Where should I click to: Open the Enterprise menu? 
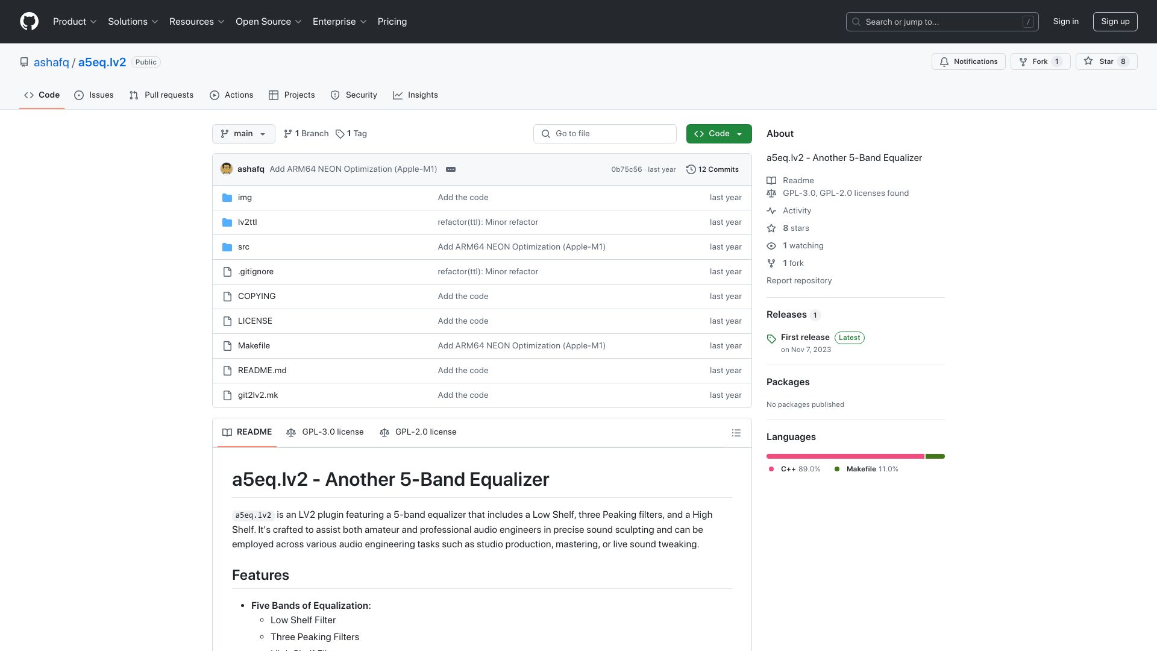(340, 22)
